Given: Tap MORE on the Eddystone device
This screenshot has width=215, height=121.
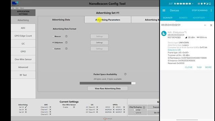Looking at the screenshot, I should pos(208,67).
